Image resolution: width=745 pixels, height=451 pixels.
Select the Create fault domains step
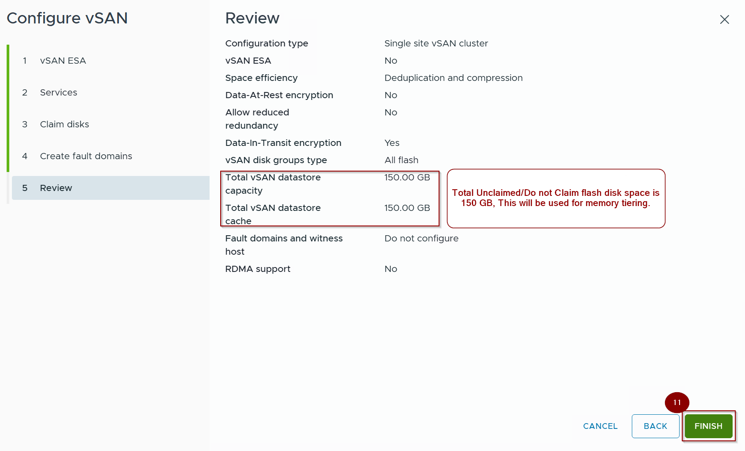click(x=86, y=156)
